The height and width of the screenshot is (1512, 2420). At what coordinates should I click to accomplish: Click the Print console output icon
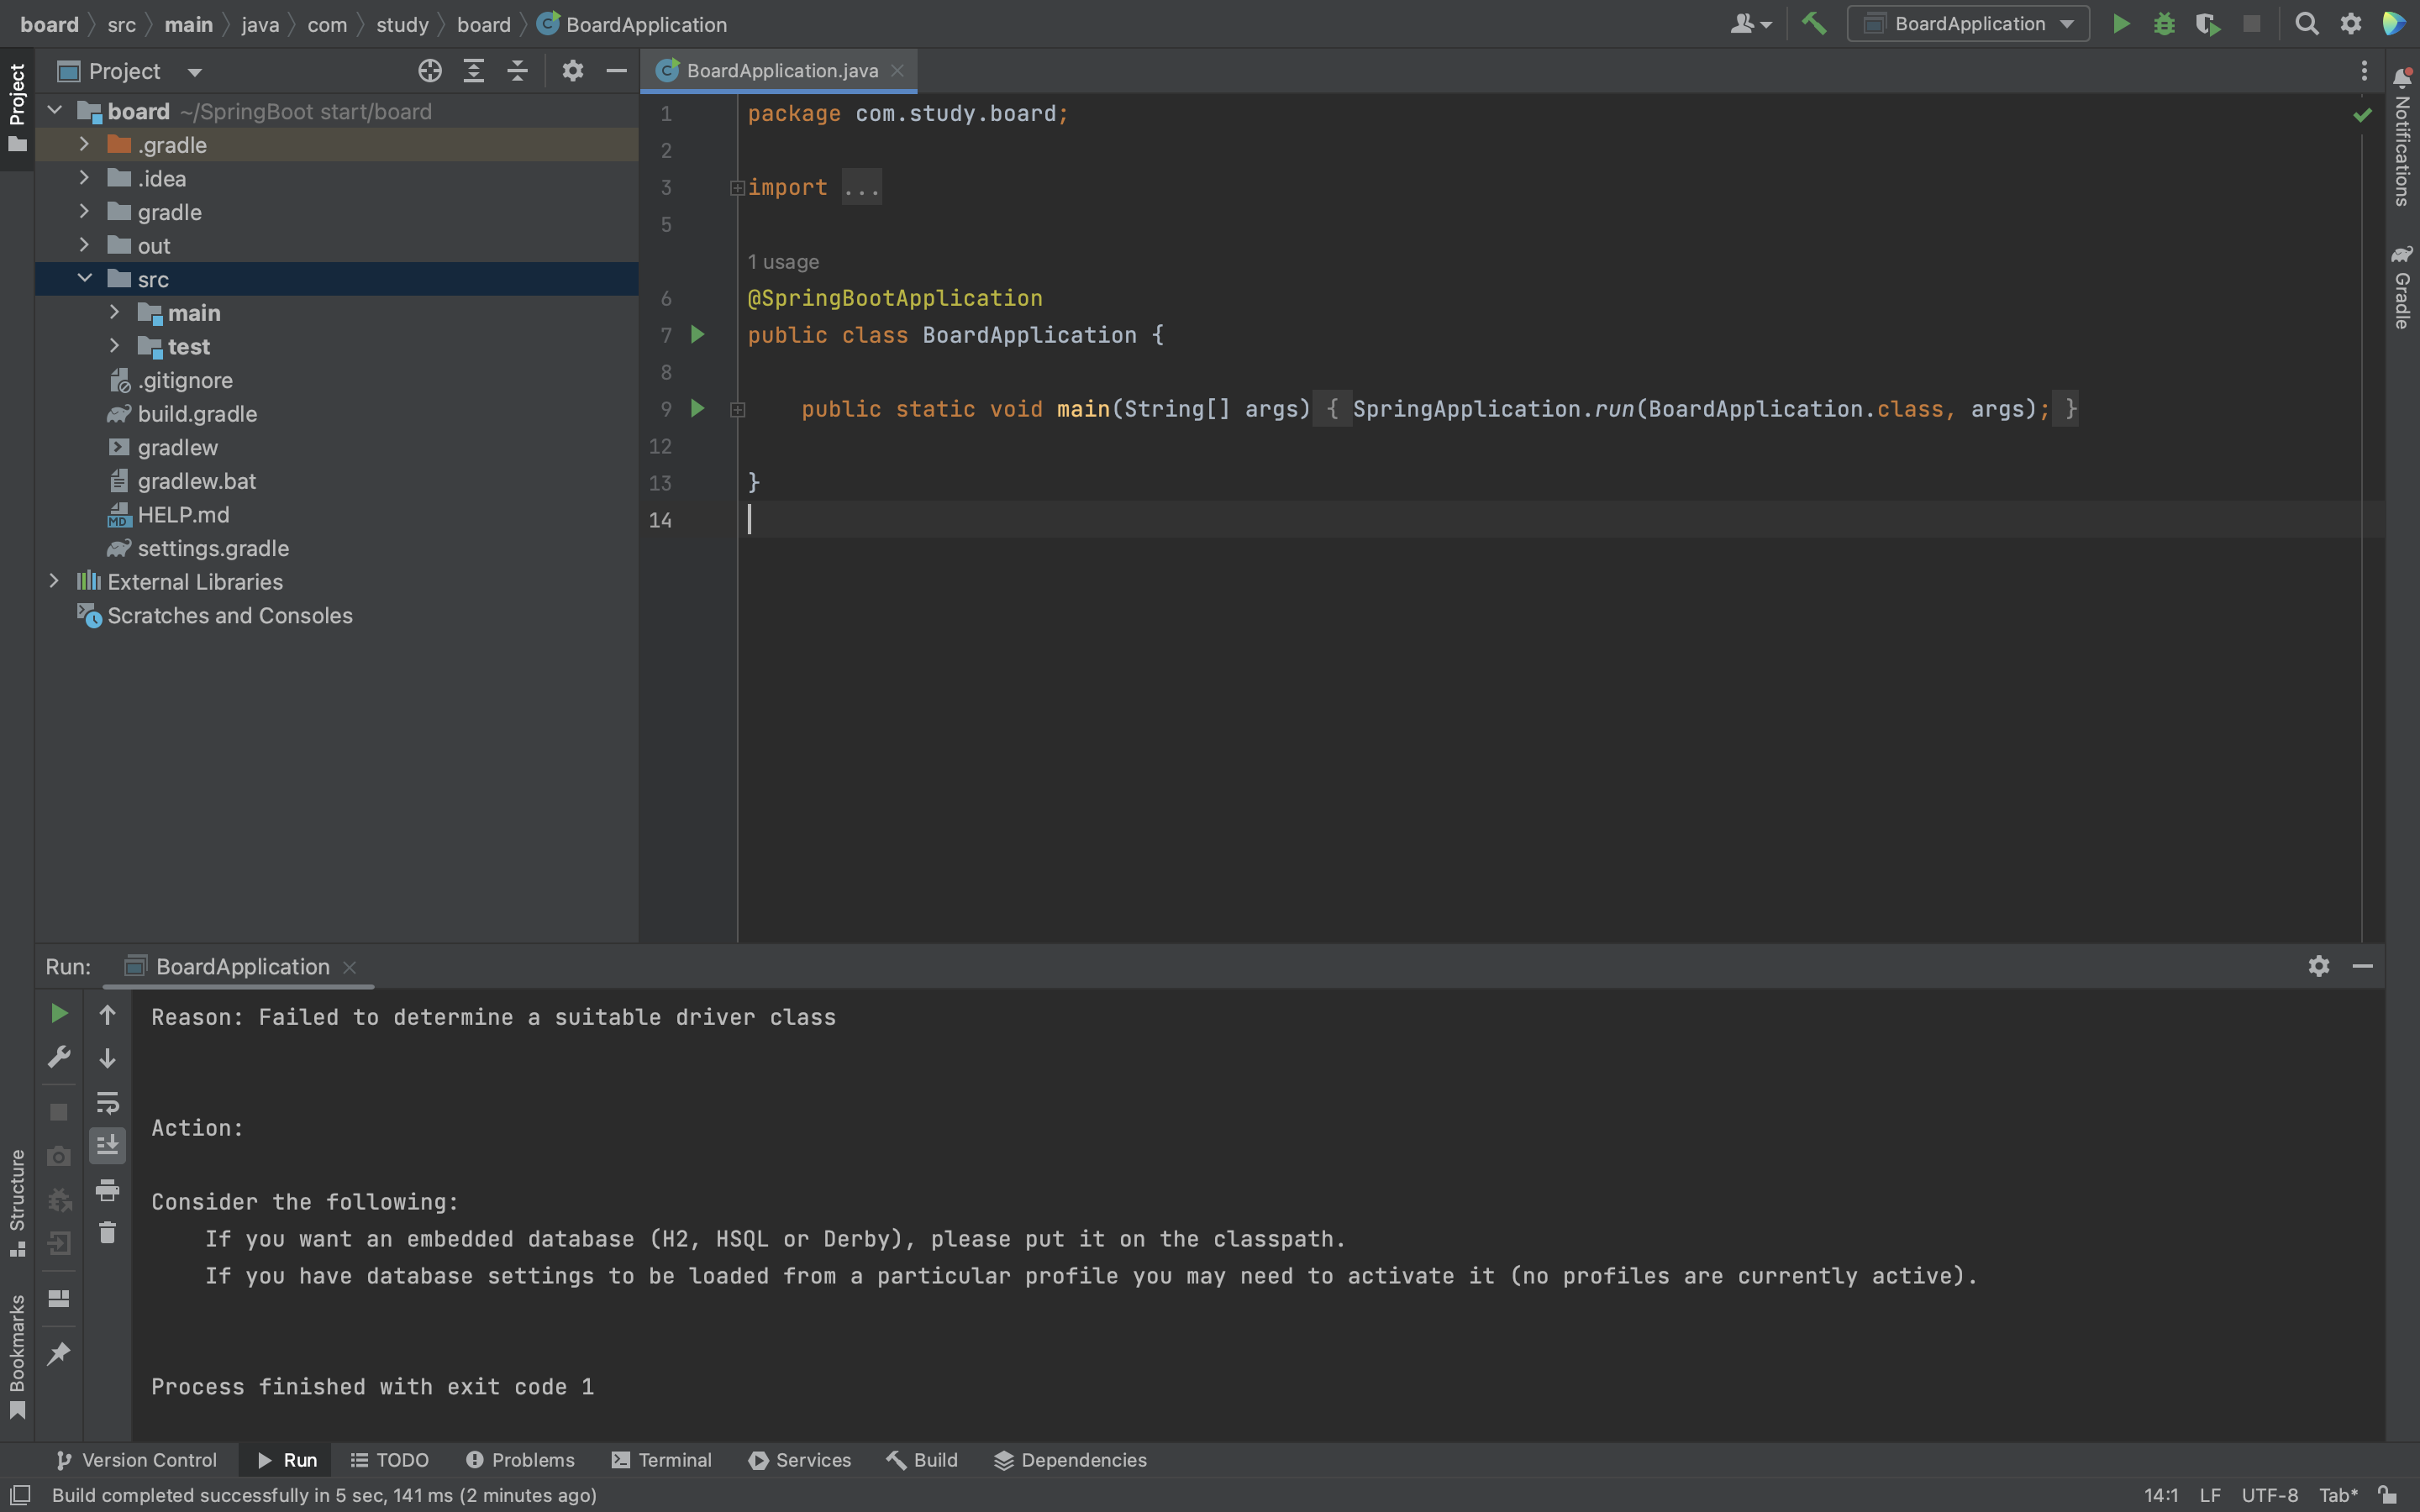point(107,1190)
